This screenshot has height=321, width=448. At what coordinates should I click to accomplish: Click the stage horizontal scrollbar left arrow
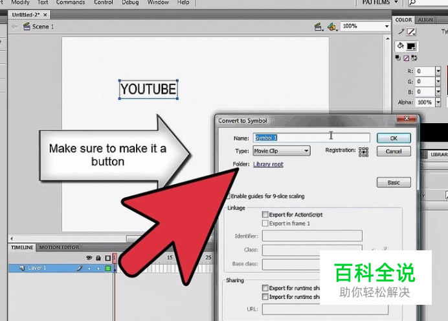click(12, 239)
